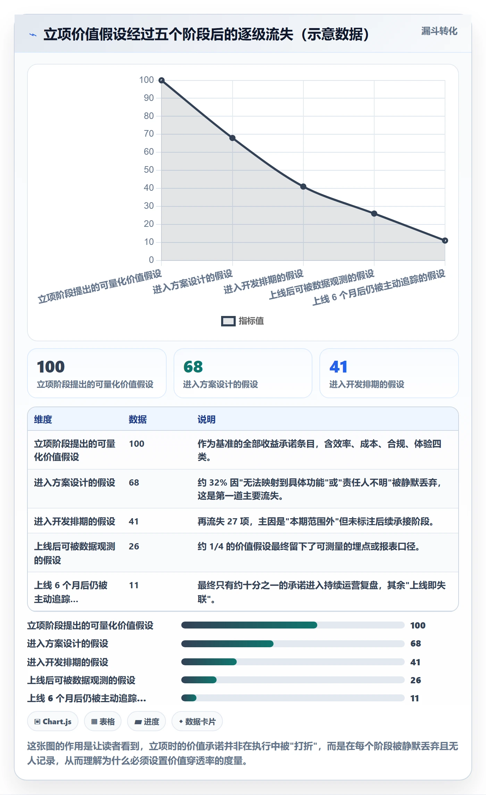Image resolution: width=486 pixels, height=795 pixels.
Task: Click the chart title 立项价值假设经过五个阶段后的逐级流失
Action: [207, 34]
